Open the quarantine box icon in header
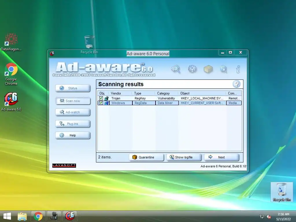296x222 pixels. point(208,69)
